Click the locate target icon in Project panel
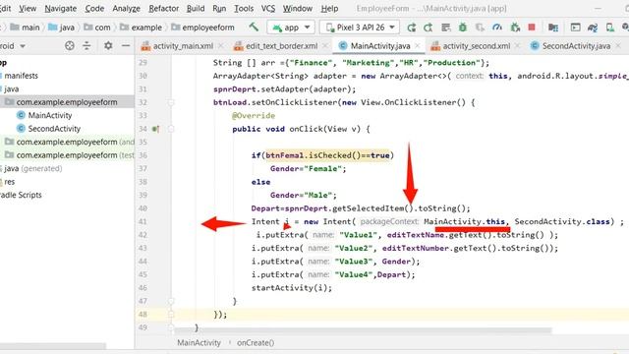Image resolution: width=629 pixels, height=354 pixels. 70,46
